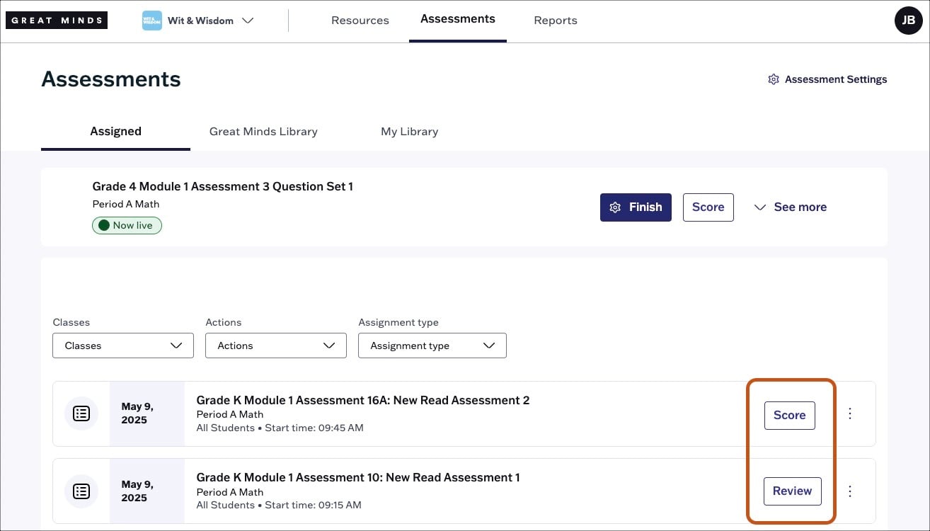Click the Great Minds logo
This screenshot has height=531, width=930.
[57, 20]
